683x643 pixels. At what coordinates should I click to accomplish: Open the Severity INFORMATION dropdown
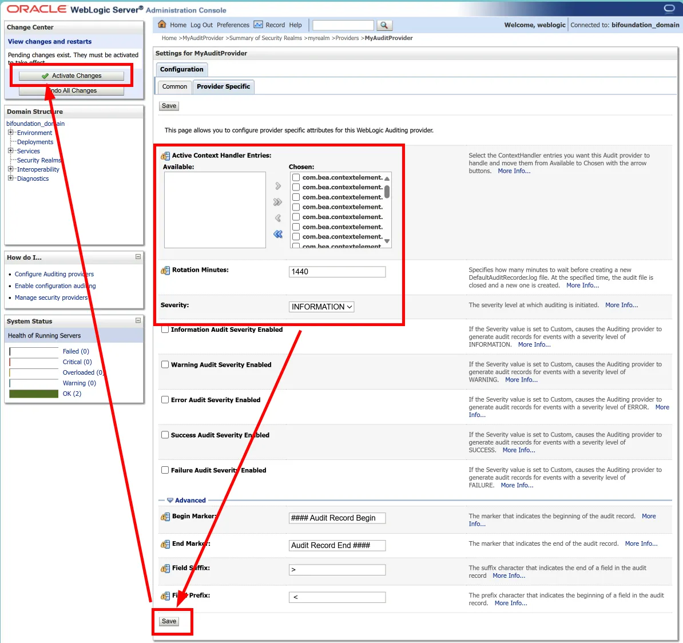pyautogui.click(x=321, y=307)
